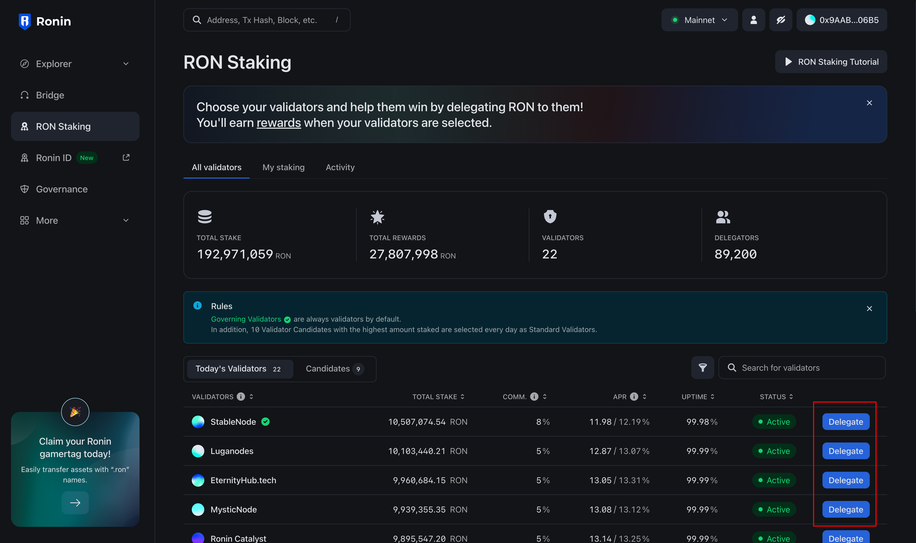
Task: Click EternityHub.tech avatar icon
Action: pos(198,480)
